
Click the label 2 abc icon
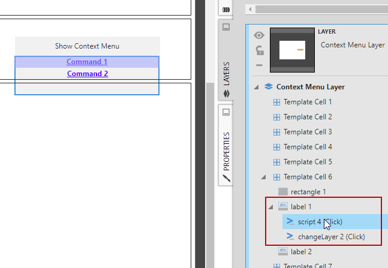pyautogui.click(x=283, y=251)
